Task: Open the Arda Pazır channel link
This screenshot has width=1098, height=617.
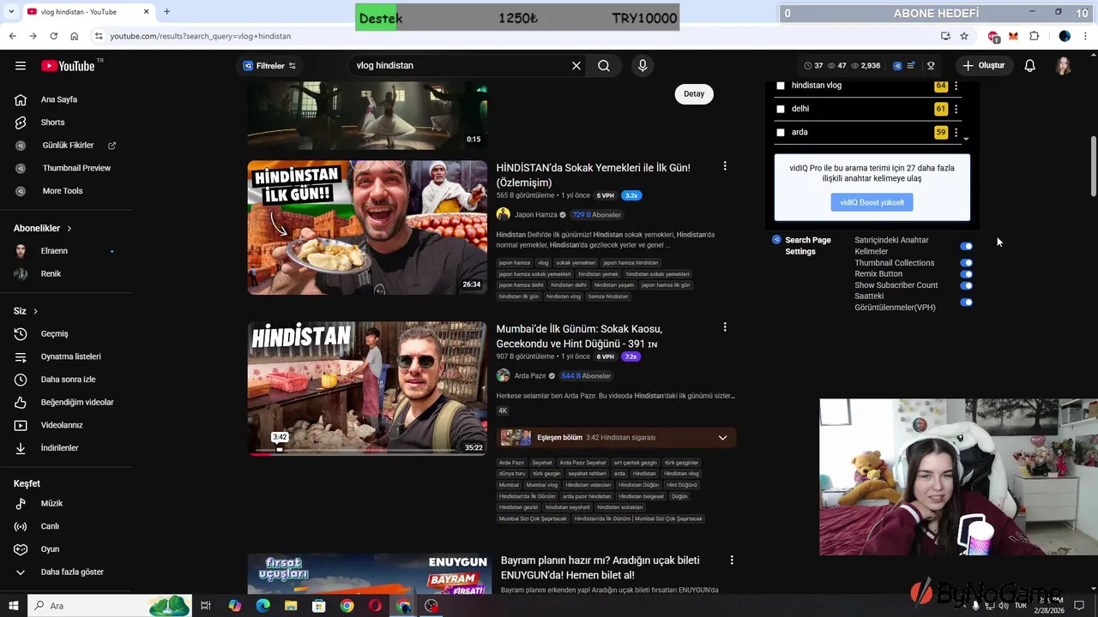Action: [530, 376]
